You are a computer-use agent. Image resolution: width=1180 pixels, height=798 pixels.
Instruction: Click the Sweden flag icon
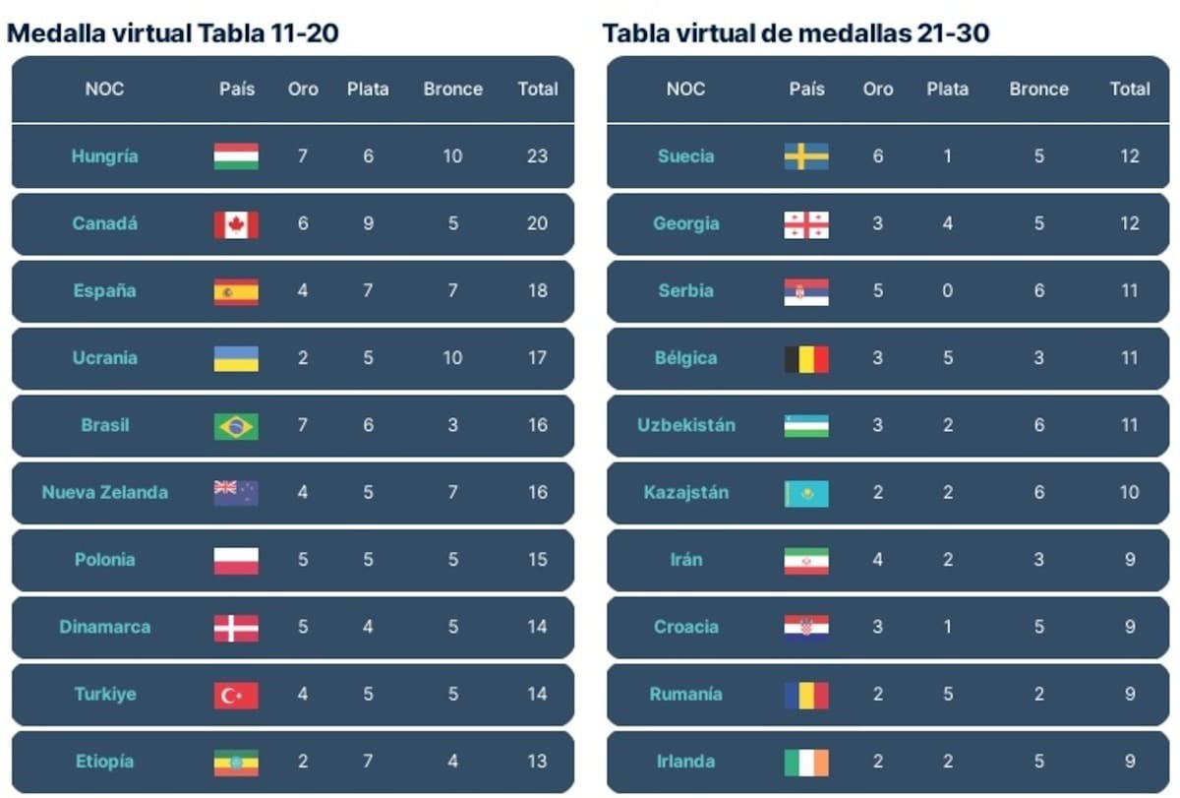point(806,156)
